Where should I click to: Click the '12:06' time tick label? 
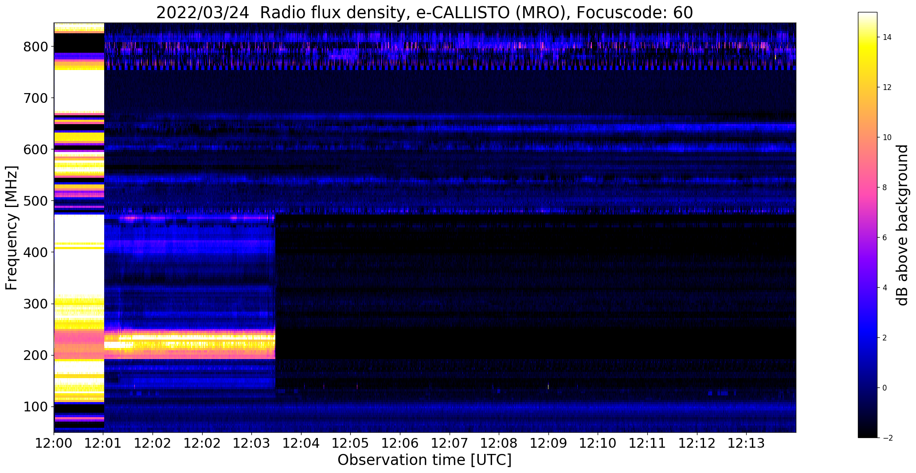[400, 443]
